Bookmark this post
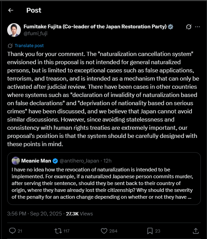Image resolution: width=207 pixels, height=239 pixels. point(150,231)
